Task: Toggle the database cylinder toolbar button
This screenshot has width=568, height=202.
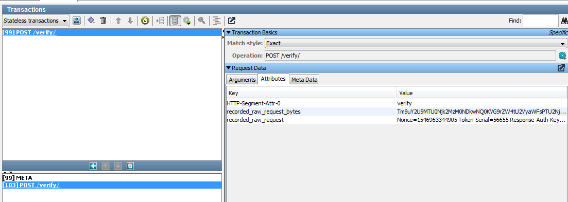Action: [x=175, y=21]
